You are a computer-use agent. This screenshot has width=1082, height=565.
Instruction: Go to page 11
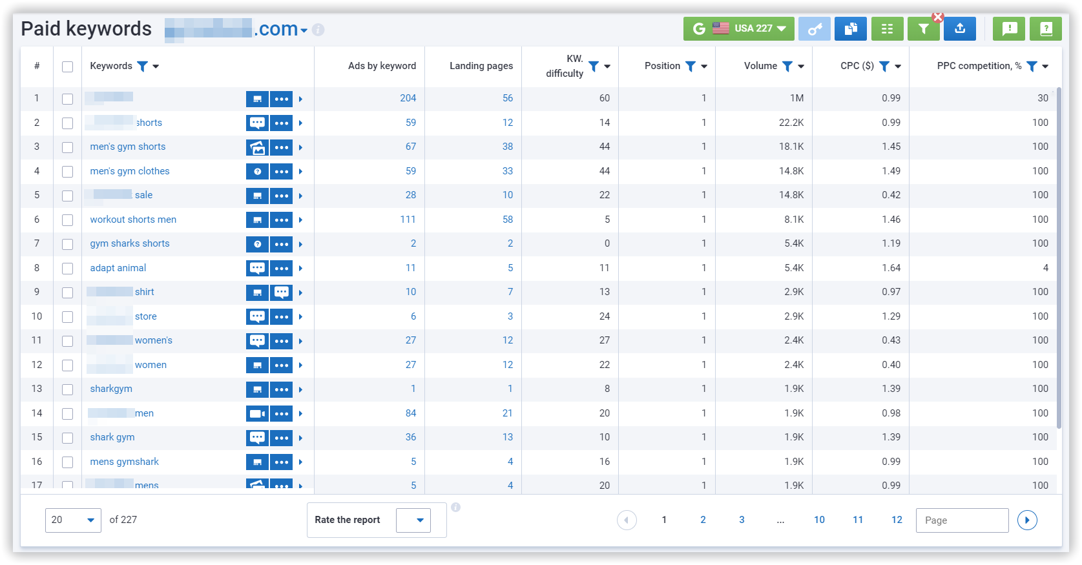(x=858, y=520)
